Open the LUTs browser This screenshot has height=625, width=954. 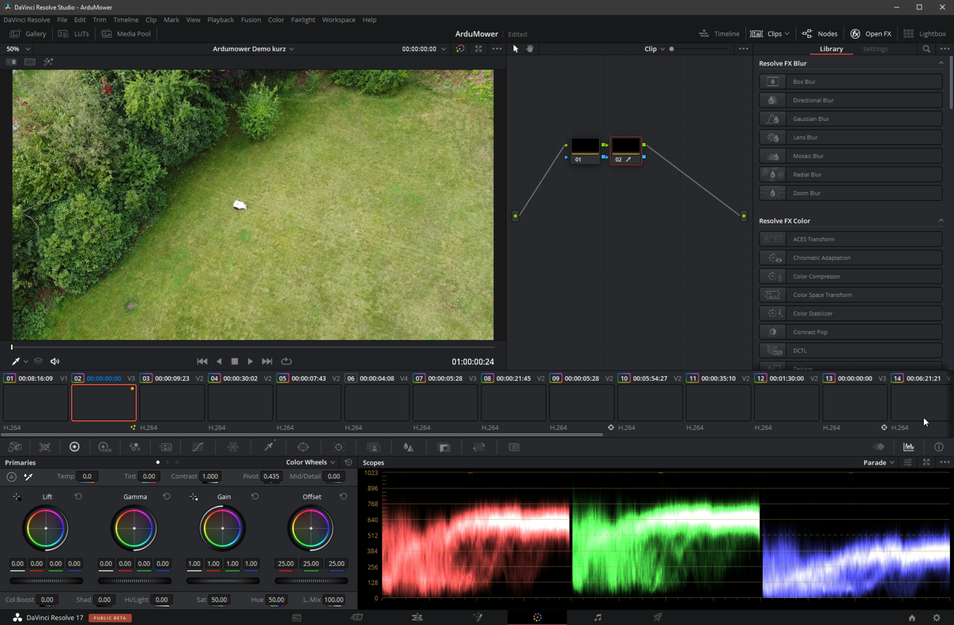(x=74, y=34)
